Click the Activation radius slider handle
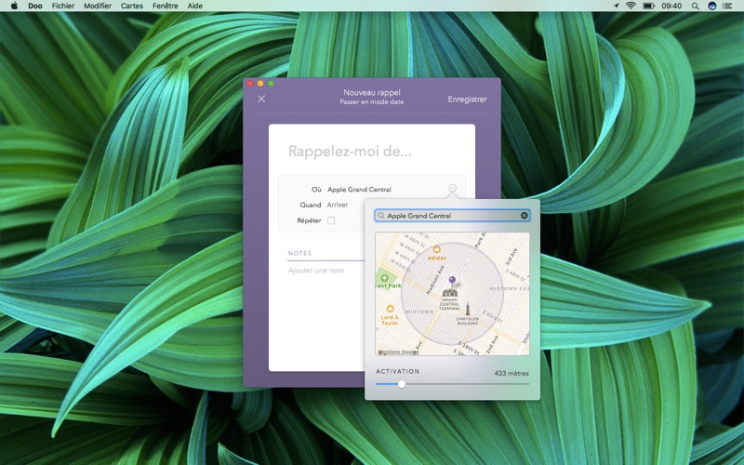The width and height of the screenshot is (744, 465). [x=402, y=384]
